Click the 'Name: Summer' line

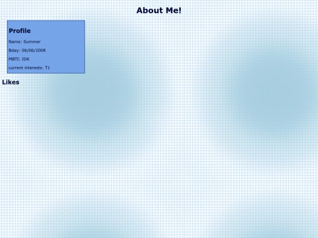[25, 42]
